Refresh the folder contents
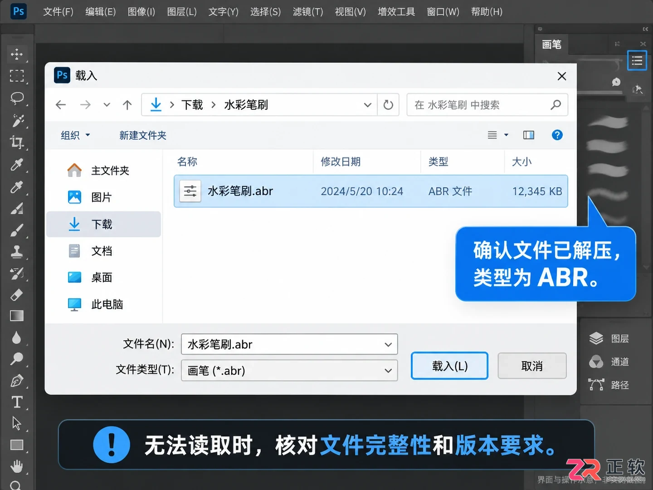The height and width of the screenshot is (490, 653). (388, 105)
